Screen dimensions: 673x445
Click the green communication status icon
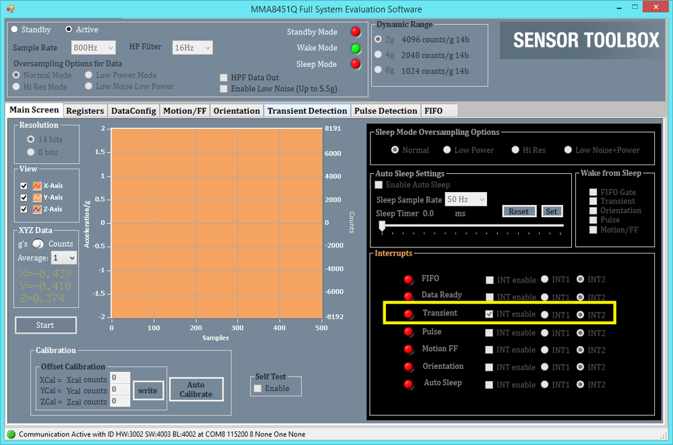coord(11,434)
